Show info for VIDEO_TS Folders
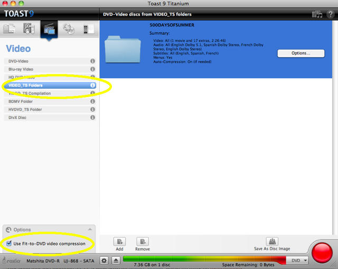The width and height of the screenshot is (338, 269). coord(93,85)
